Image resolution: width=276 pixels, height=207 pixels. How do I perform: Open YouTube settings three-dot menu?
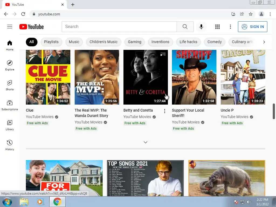[x=230, y=27]
